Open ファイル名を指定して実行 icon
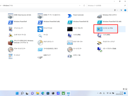Viewport: 128px width, 96px height. click(40, 50)
